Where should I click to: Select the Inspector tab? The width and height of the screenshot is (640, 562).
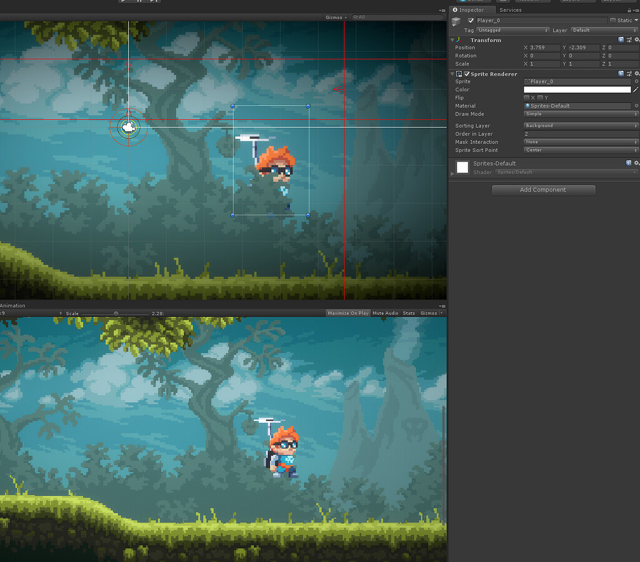pyautogui.click(x=472, y=9)
